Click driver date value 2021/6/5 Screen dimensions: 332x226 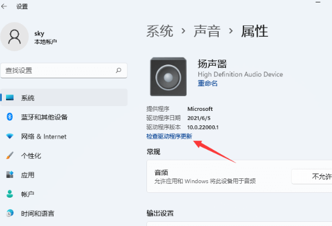[199, 118]
